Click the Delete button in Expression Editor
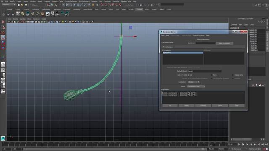Screen dimensions: 269x151 click(x=186, y=106)
